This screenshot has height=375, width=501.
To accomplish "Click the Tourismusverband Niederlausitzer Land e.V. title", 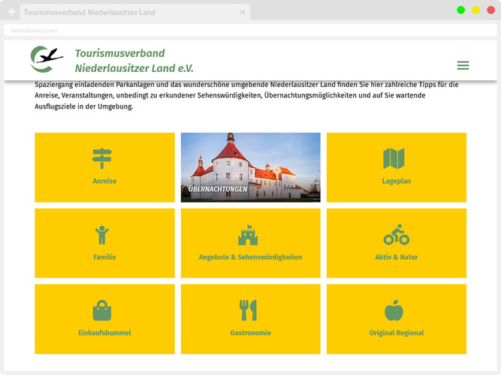I will [134, 60].
